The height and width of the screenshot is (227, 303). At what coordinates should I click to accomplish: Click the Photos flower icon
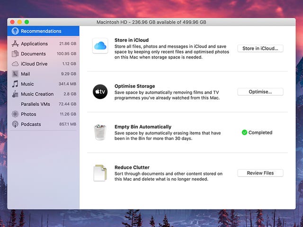tap(15, 114)
